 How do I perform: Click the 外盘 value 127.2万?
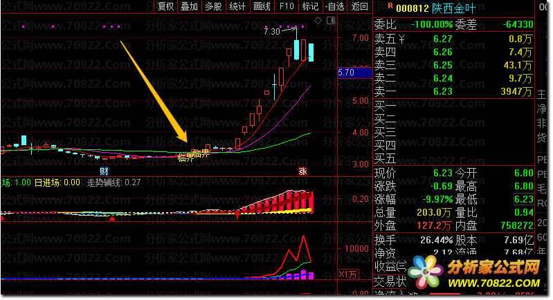point(434,226)
